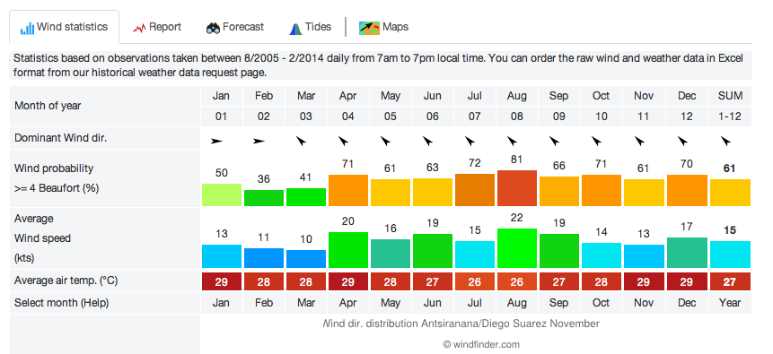Select Nov in the Select month row
Viewport: 773px width, 354px height.
coord(644,303)
